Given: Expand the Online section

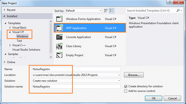Looking at the screenshot, I should (x=4, y=62).
